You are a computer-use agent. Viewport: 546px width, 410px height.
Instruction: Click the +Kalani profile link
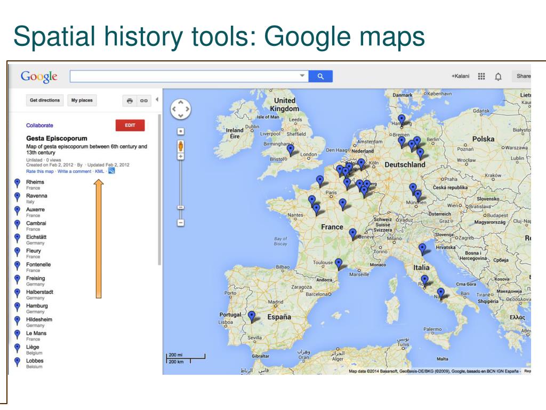pyautogui.click(x=460, y=76)
